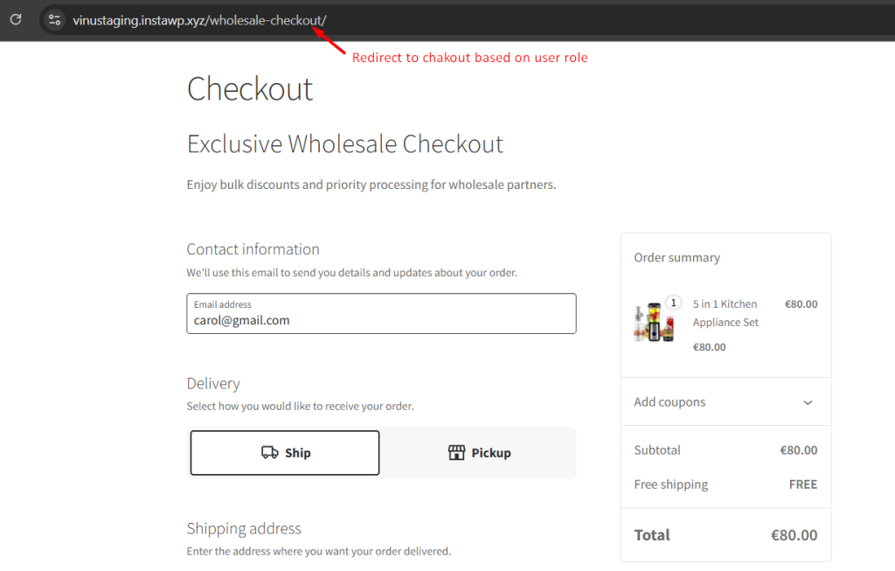
Task: Click the Add coupons chevron icon
Action: point(808,401)
